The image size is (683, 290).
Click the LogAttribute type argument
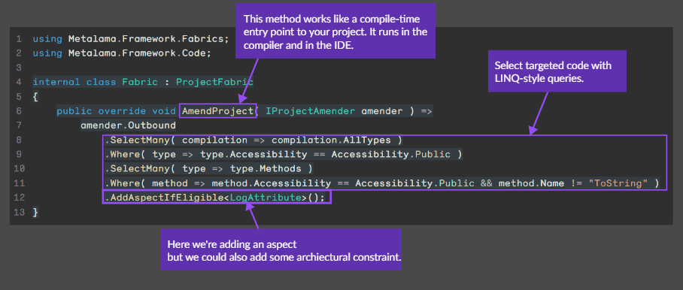(x=266, y=197)
